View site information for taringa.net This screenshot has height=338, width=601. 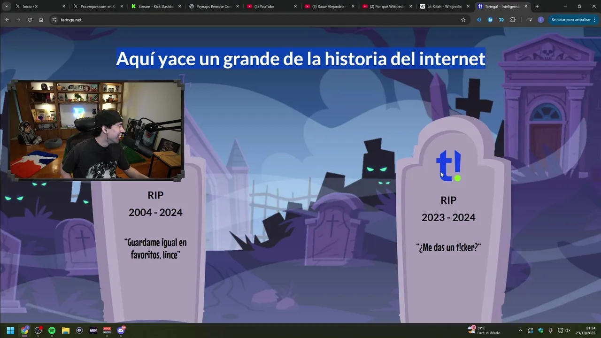(54, 20)
